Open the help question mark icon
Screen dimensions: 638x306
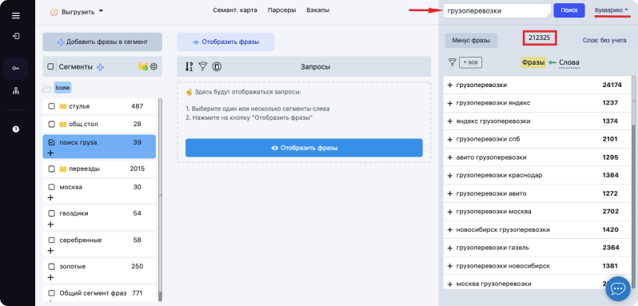(x=16, y=129)
